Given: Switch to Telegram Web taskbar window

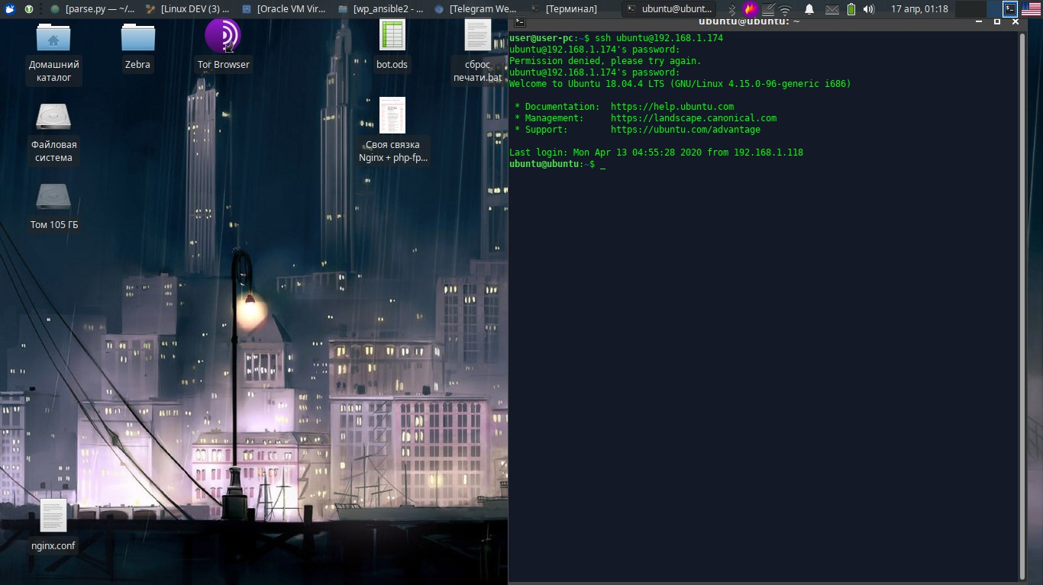Looking at the screenshot, I should pyautogui.click(x=476, y=9).
